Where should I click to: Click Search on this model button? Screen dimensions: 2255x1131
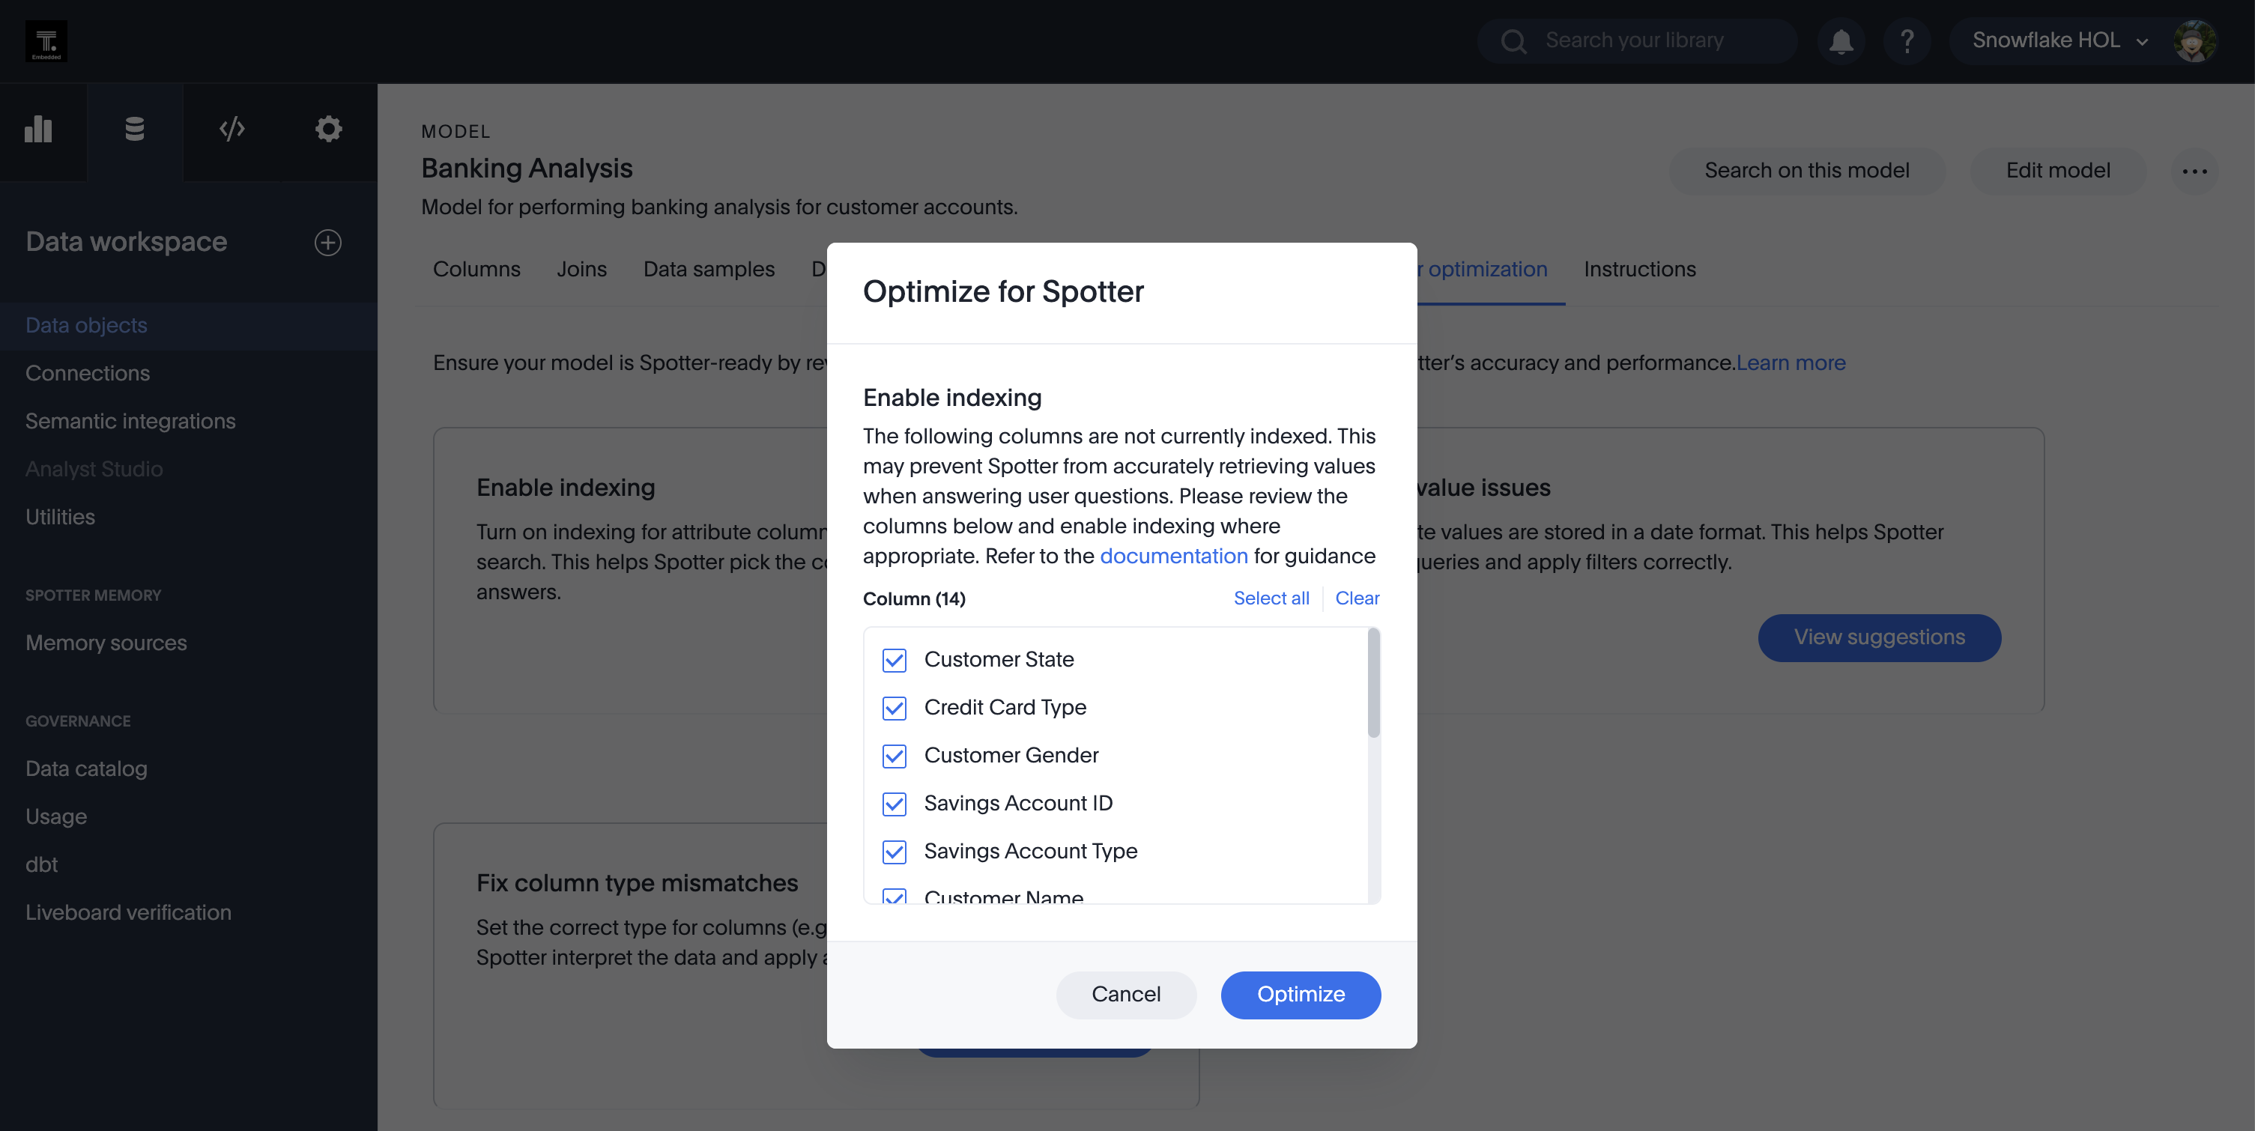click(x=1807, y=171)
